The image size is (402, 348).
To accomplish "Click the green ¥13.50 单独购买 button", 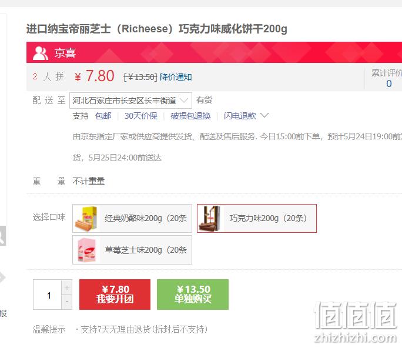I will point(193,295).
